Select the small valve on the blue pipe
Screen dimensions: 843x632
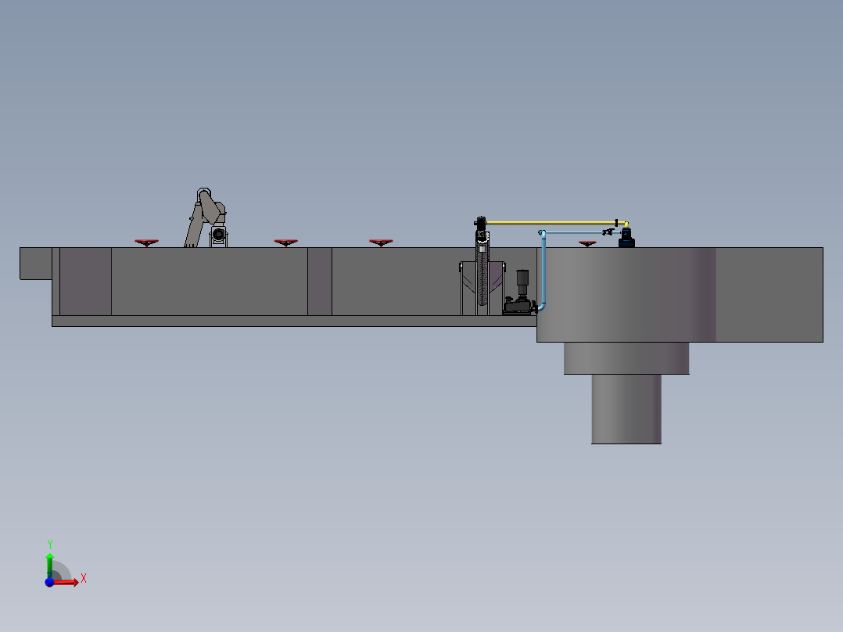click(x=608, y=232)
